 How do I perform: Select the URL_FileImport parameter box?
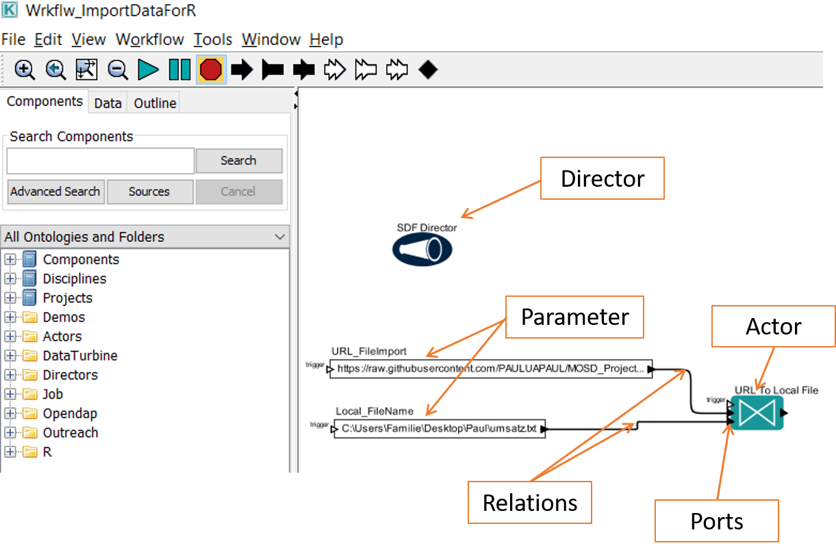pyautogui.click(x=491, y=369)
